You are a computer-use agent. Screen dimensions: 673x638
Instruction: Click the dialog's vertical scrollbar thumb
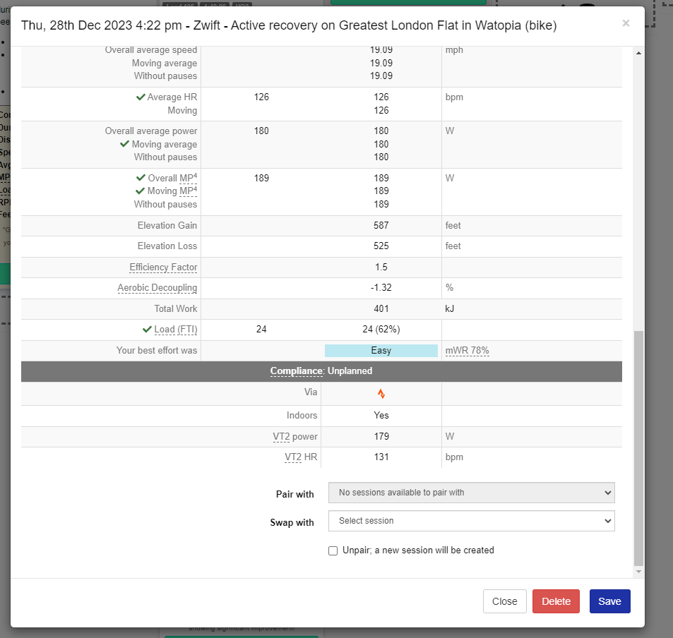(638, 445)
